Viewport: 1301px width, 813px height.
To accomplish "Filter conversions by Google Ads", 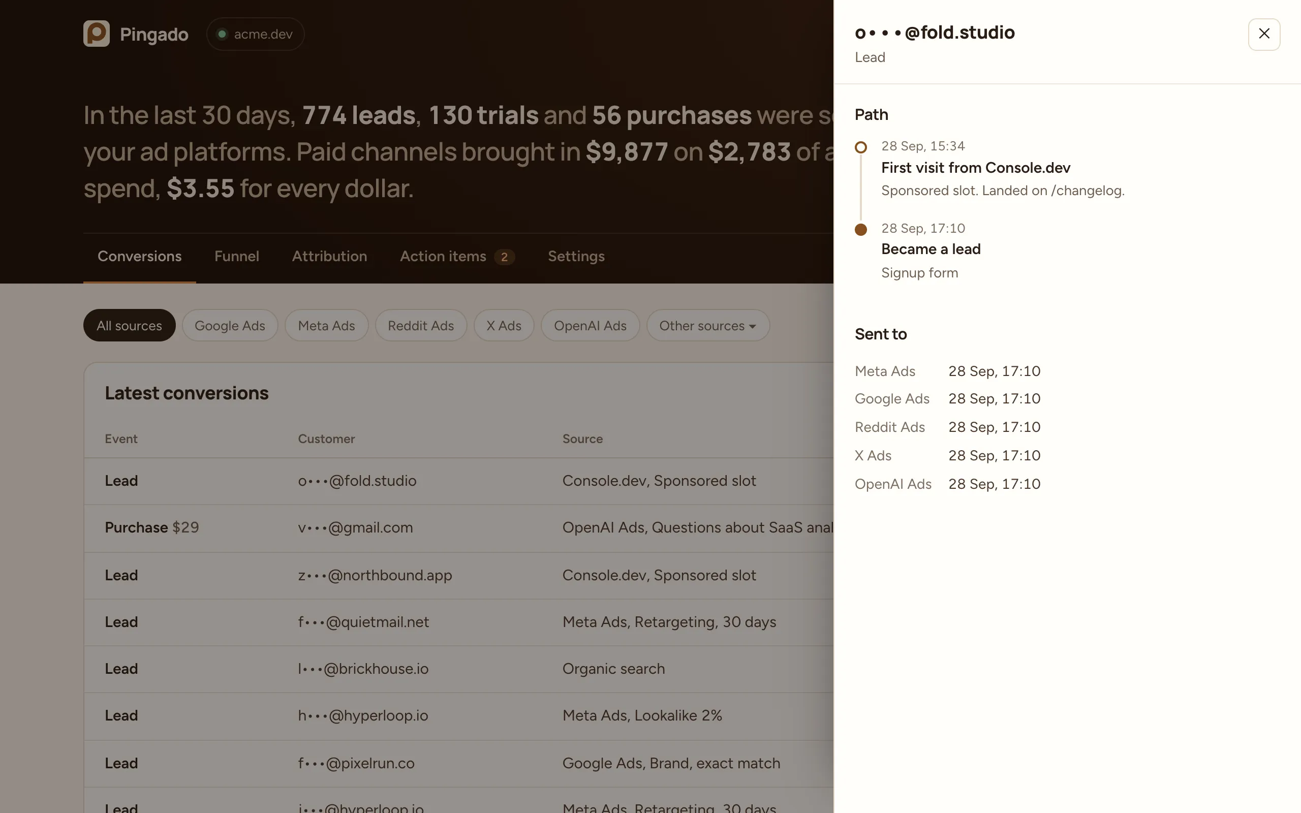I will (230, 325).
